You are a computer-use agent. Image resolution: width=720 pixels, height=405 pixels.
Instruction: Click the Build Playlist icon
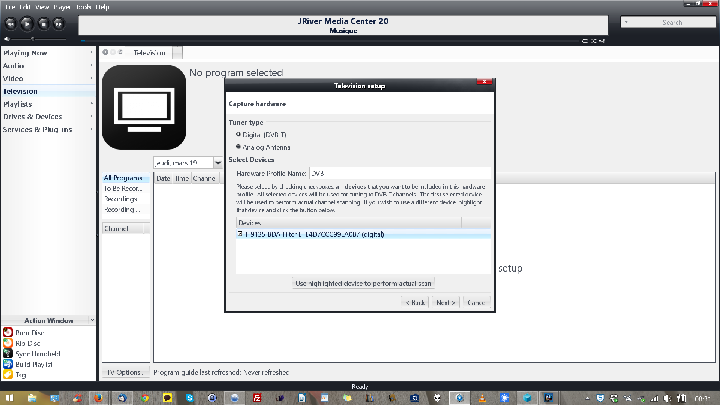click(x=8, y=364)
